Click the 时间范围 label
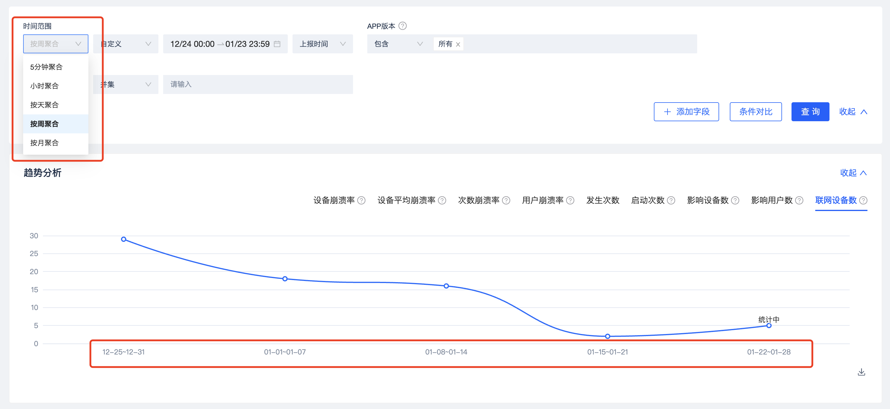 (x=37, y=26)
